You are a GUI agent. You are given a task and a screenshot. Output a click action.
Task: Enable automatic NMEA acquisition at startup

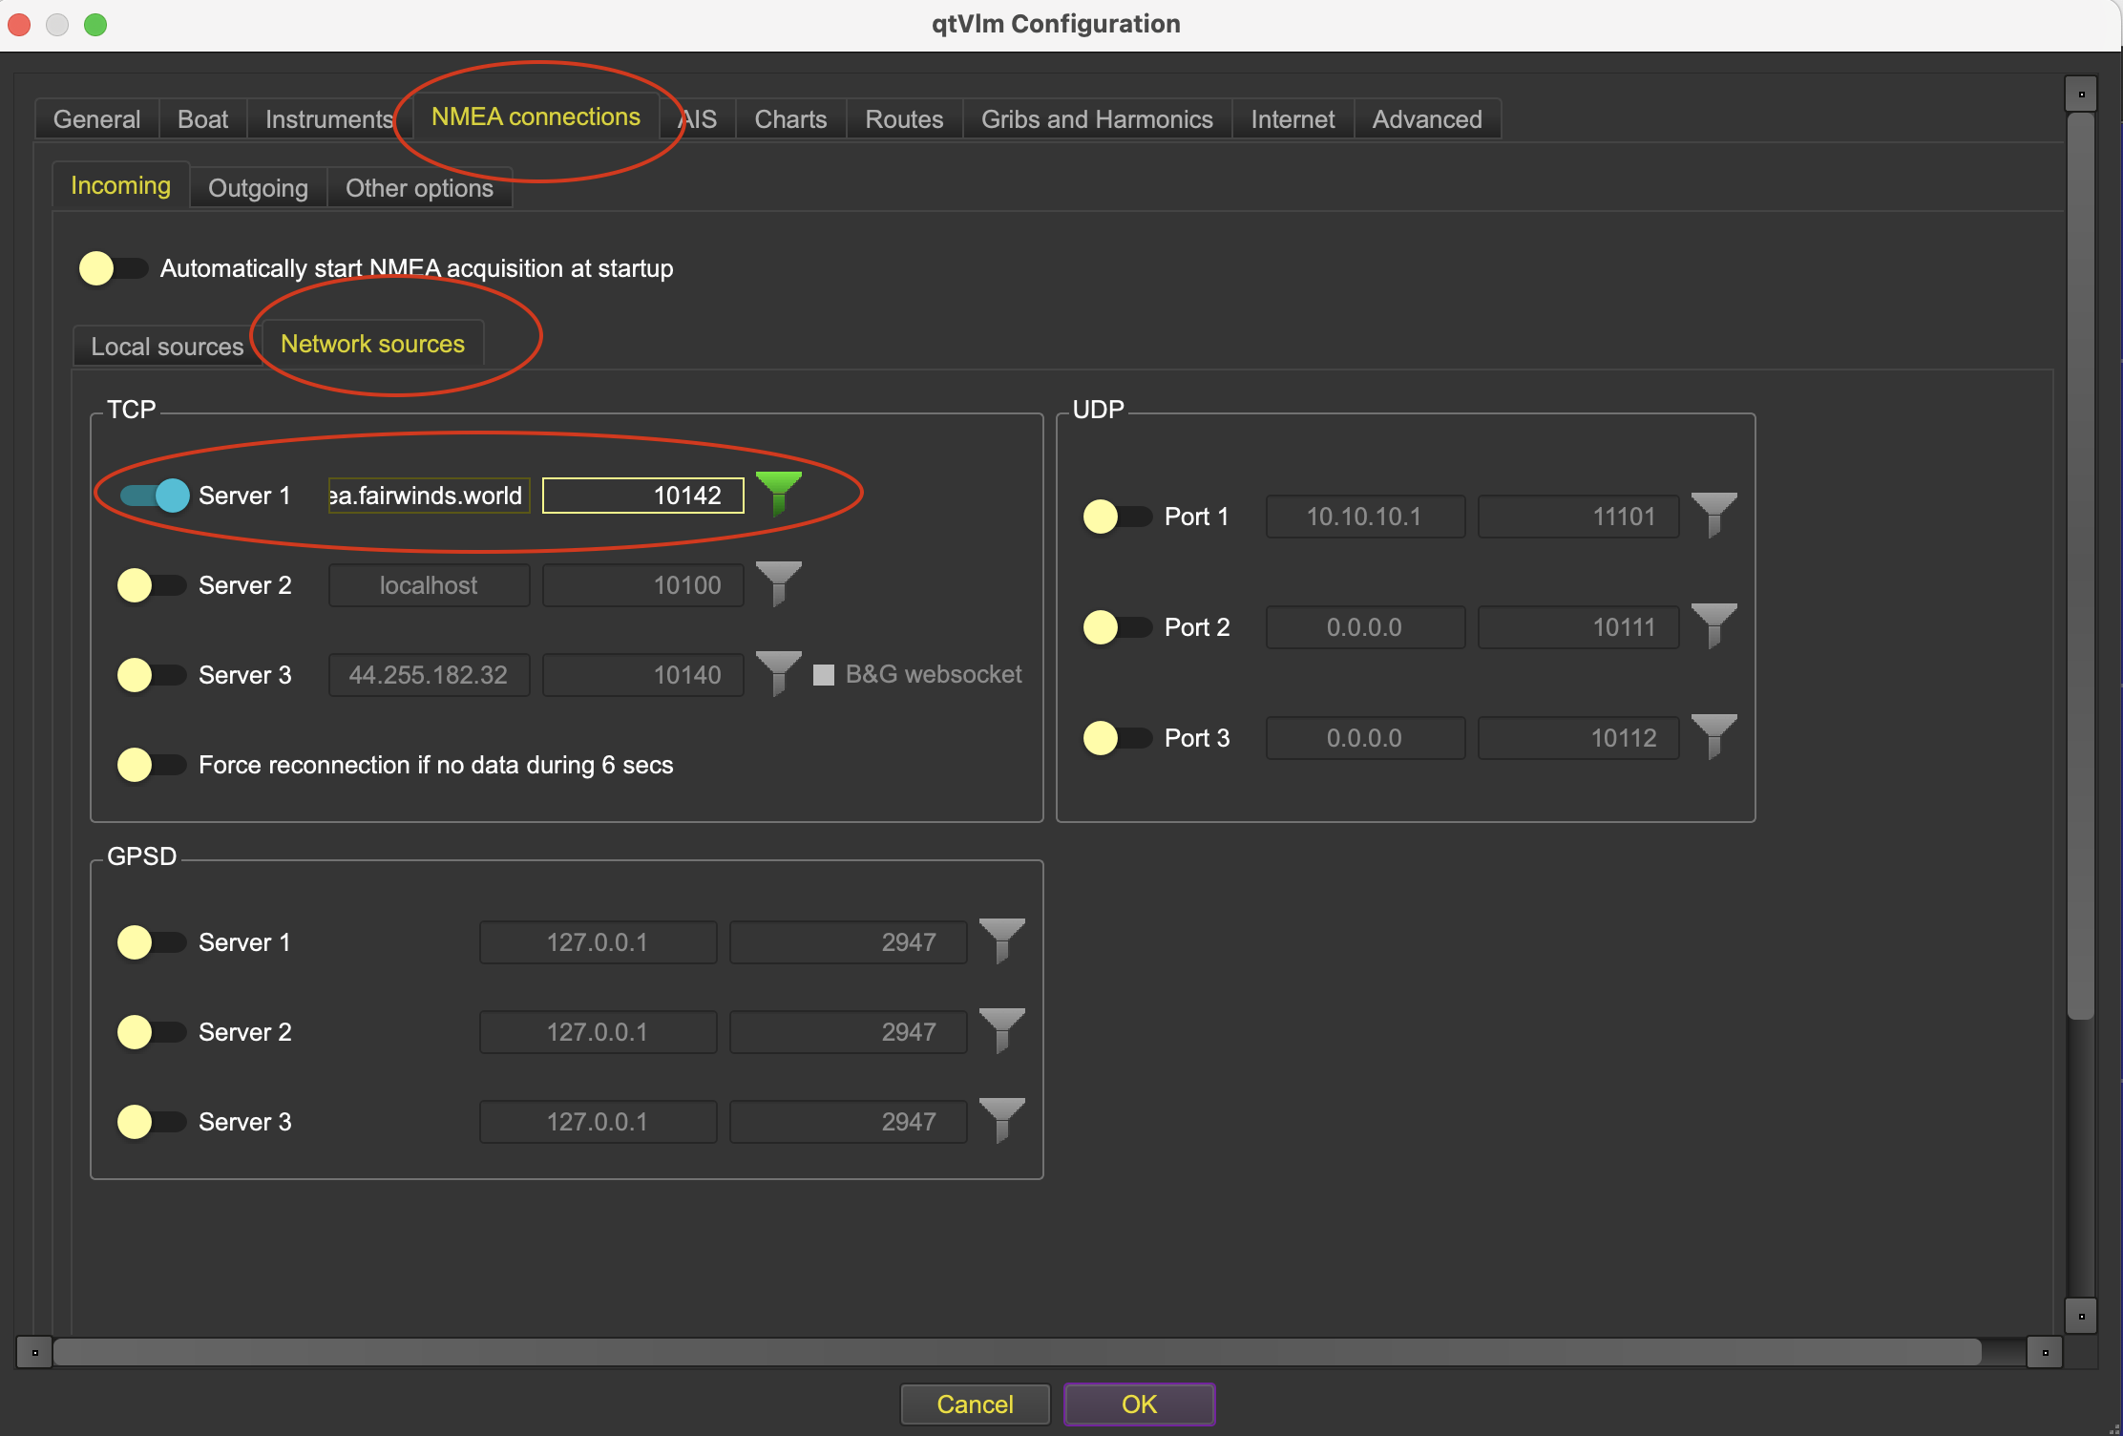pyautogui.click(x=114, y=268)
